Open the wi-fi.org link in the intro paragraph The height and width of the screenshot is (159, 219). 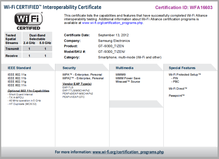tap(112, 23)
